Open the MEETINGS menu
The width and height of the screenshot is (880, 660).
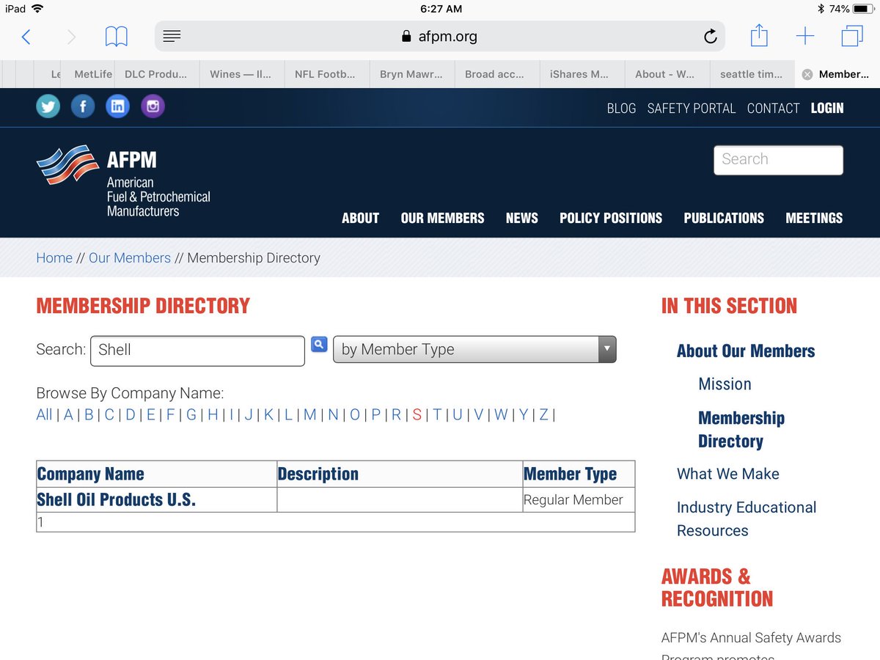pos(814,218)
